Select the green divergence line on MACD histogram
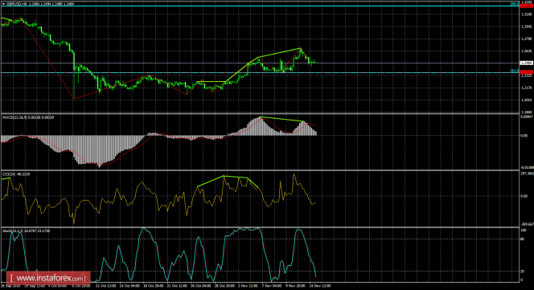Viewport: 534px width, 290px height. tap(281, 119)
